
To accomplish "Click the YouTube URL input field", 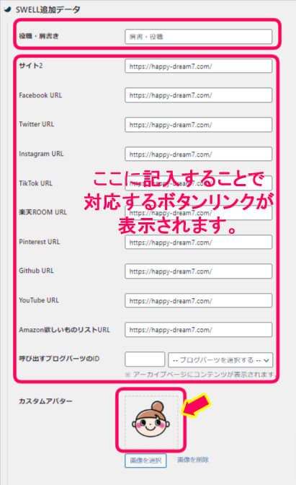I will coord(199,301).
